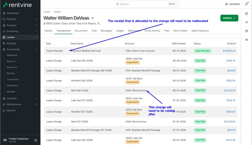Click the Amount column header
This screenshot has height=145, width=252.
tap(232, 44)
